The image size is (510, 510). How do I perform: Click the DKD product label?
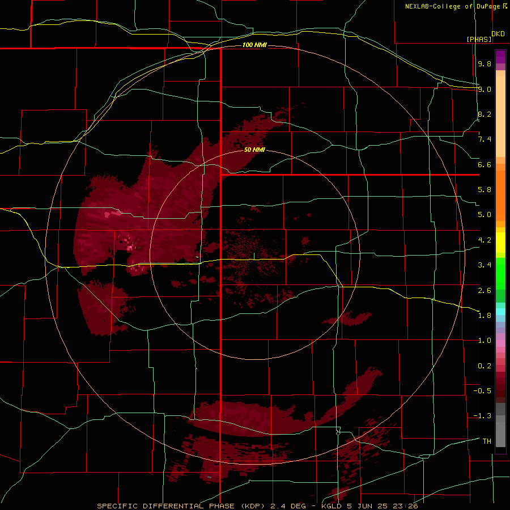tap(498, 34)
